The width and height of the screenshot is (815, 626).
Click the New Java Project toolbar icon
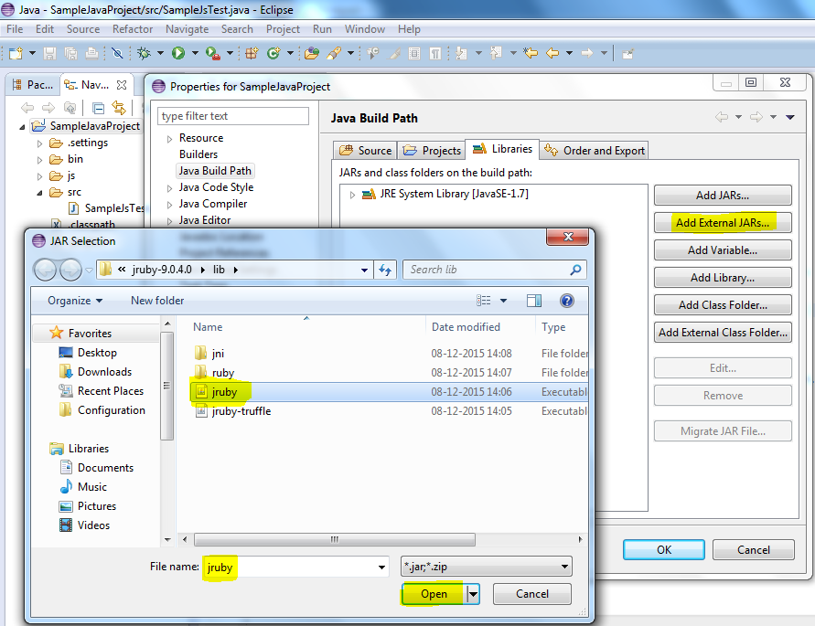click(16, 53)
